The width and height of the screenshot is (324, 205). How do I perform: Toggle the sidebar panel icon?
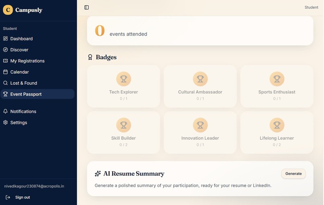point(86,8)
